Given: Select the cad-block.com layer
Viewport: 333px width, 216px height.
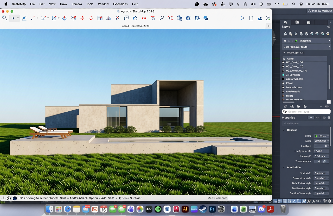Looking at the screenshot, I should pos(294,79).
